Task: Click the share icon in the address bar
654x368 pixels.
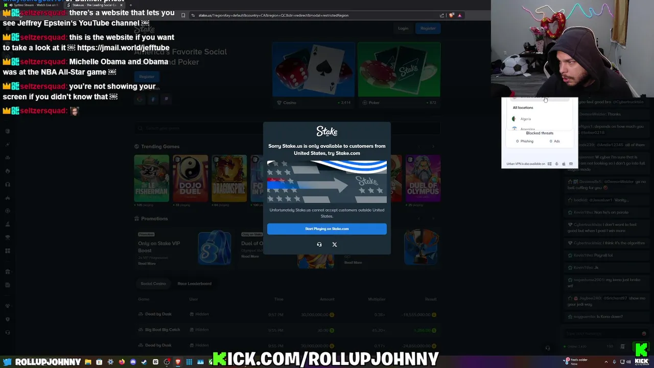Action: click(x=442, y=15)
